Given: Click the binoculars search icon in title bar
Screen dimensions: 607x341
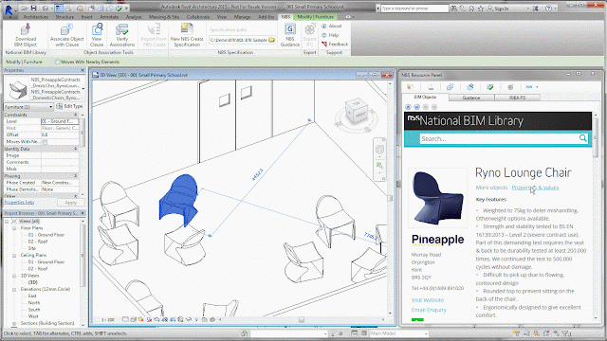Looking at the screenshot, I should pos(453,9).
